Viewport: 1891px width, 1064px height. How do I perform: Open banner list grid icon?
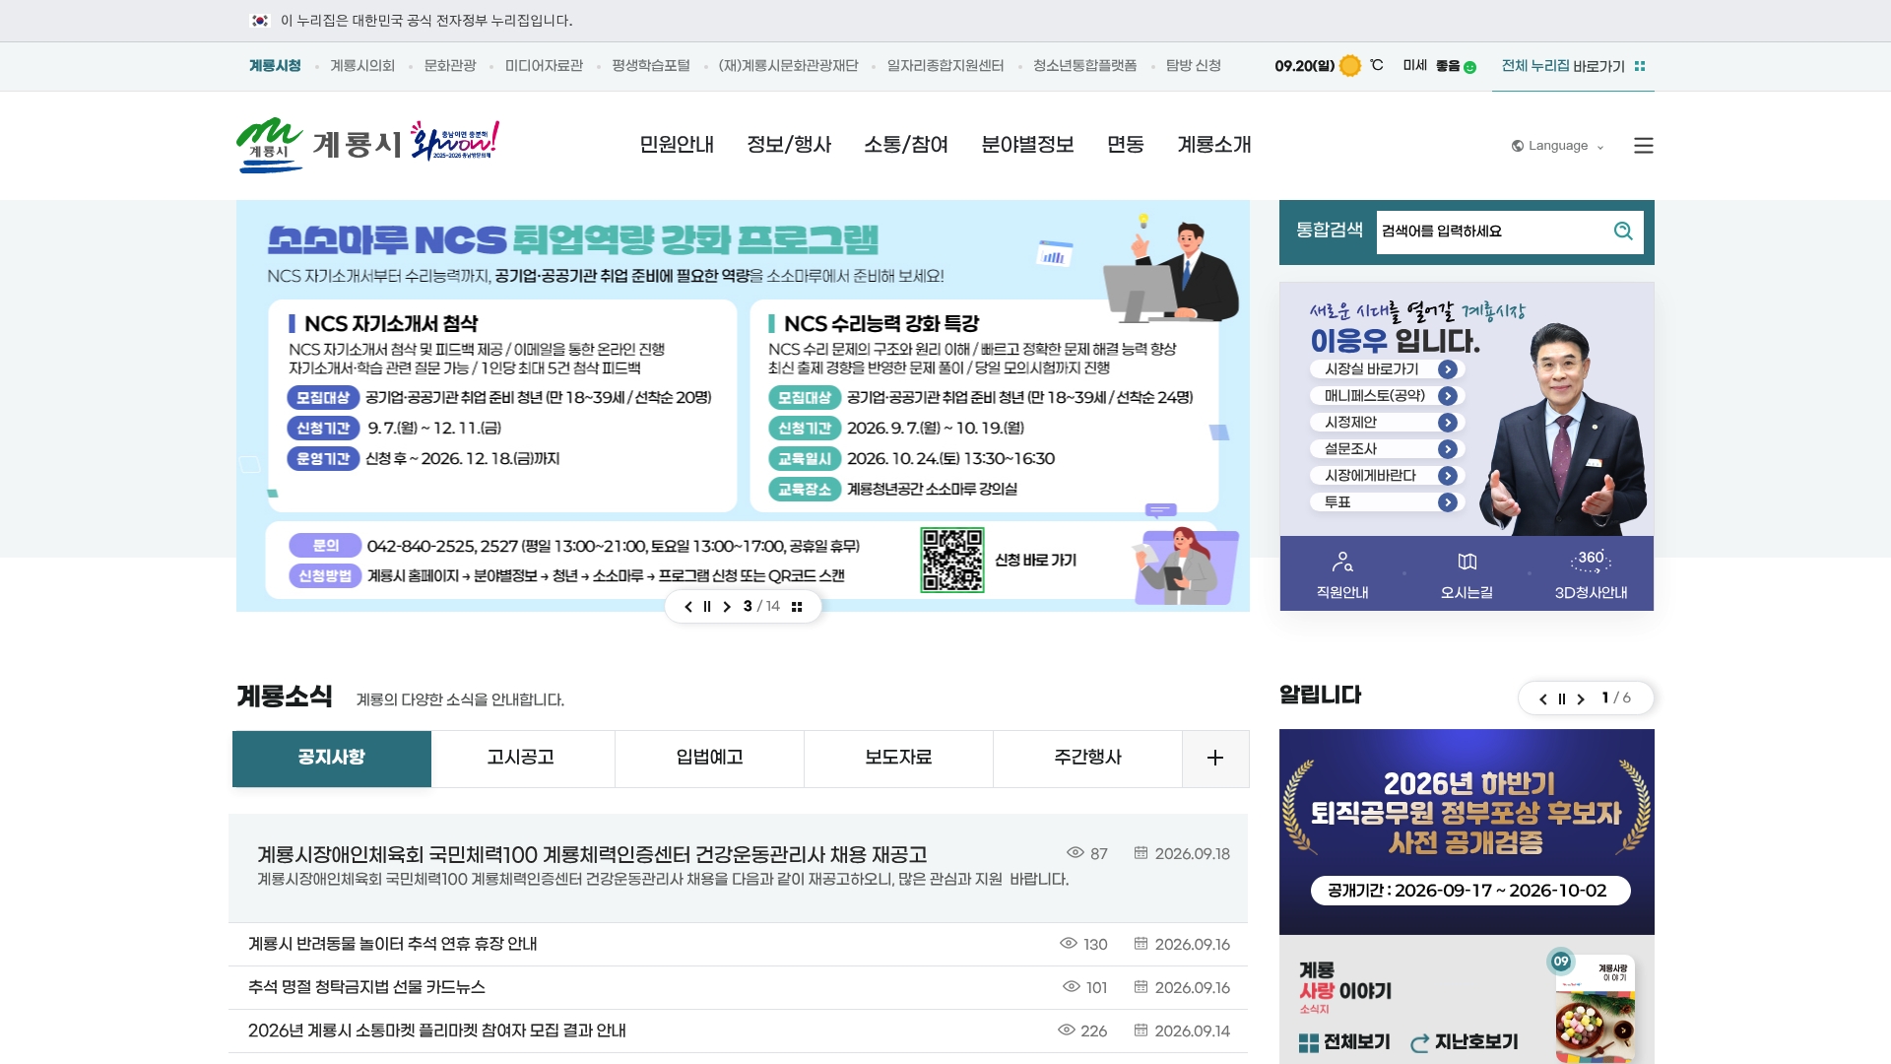point(797,607)
